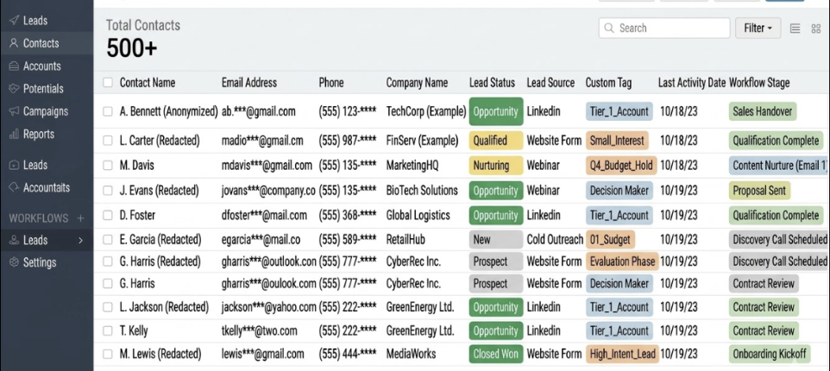The image size is (830, 371).
Task: Click the Last Activity Date column header
Action: point(692,83)
